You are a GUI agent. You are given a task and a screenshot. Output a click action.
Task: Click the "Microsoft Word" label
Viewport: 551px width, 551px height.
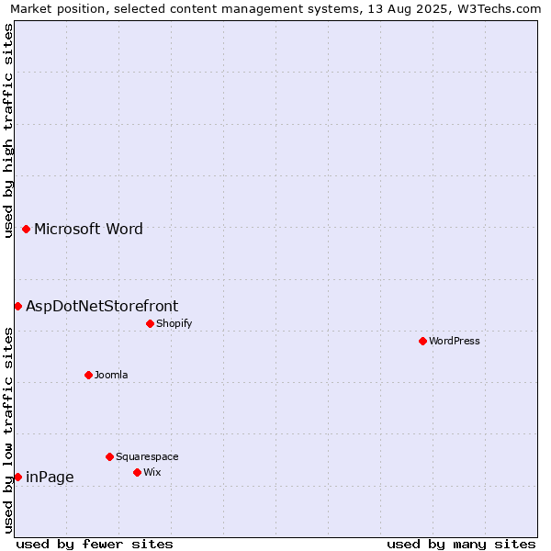[88, 229]
